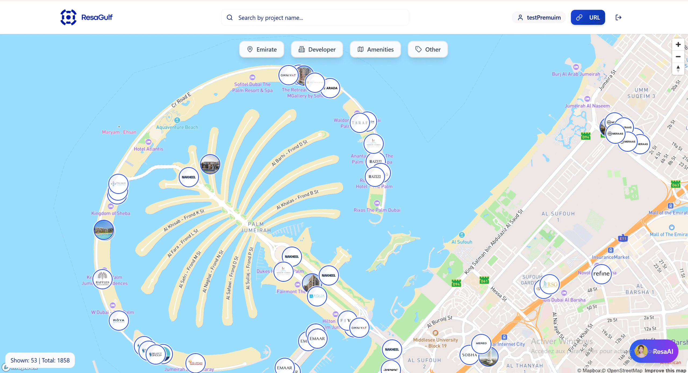Click the logout icon
The width and height of the screenshot is (688, 373).
(618, 17)
